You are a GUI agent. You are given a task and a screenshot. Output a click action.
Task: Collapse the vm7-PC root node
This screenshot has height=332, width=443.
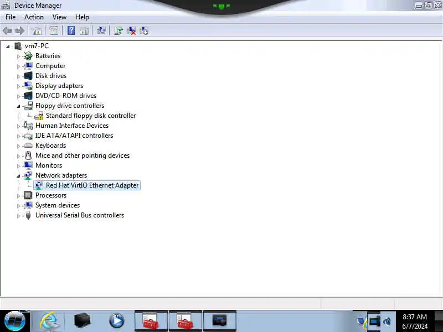coord(8,46)
